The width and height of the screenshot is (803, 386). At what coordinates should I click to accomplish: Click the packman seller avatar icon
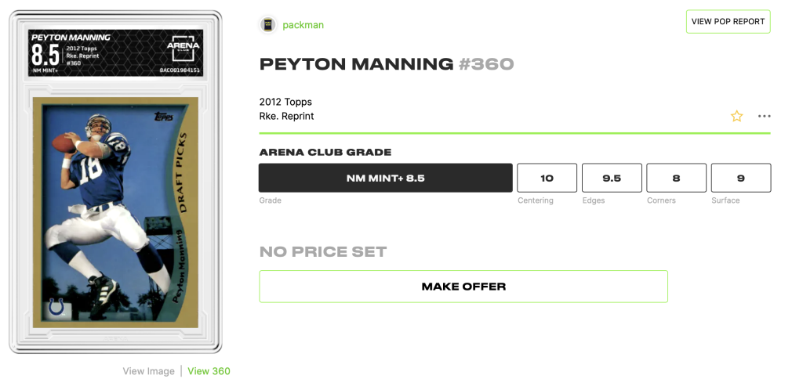click(268, 24)
